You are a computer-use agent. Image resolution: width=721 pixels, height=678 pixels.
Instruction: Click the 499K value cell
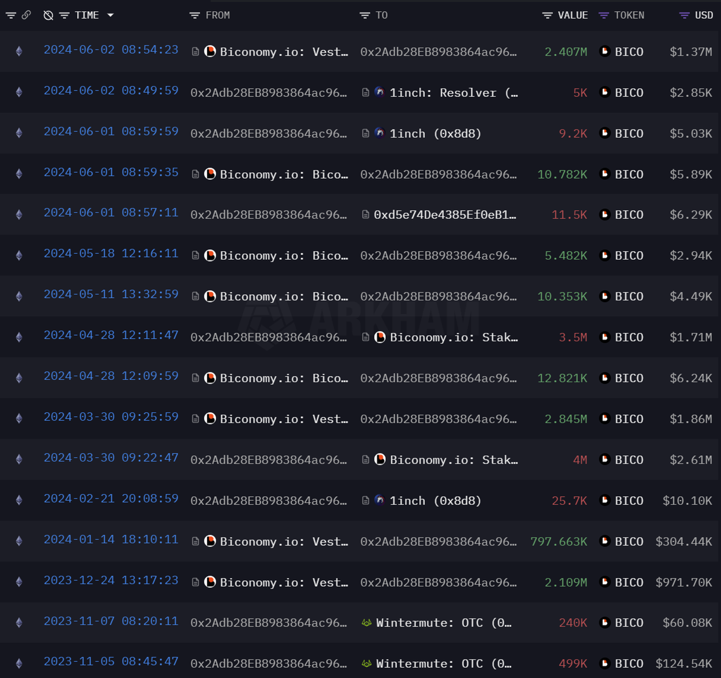[x=573, y=663]
